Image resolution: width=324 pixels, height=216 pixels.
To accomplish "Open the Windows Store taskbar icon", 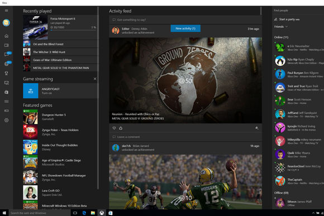I will [x=111, y=213].
